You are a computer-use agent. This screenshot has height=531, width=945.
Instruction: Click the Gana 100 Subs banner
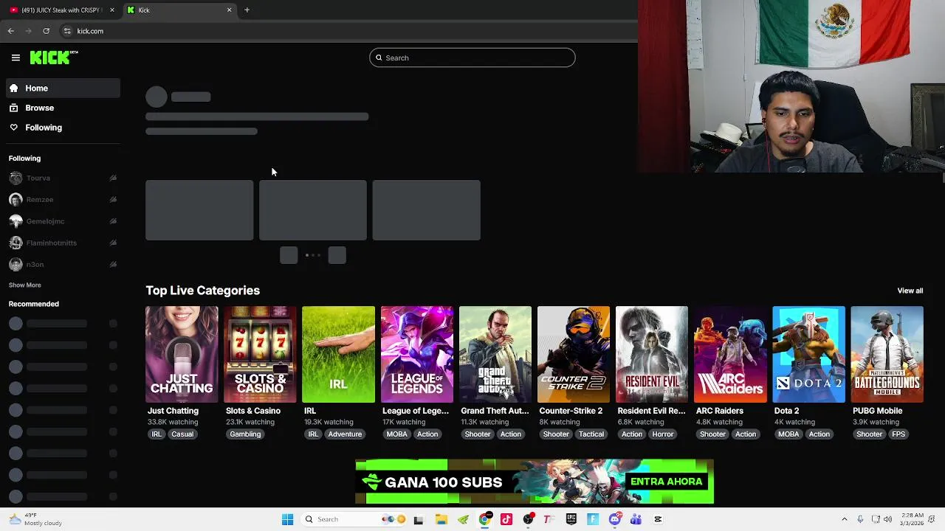[535, 482]
